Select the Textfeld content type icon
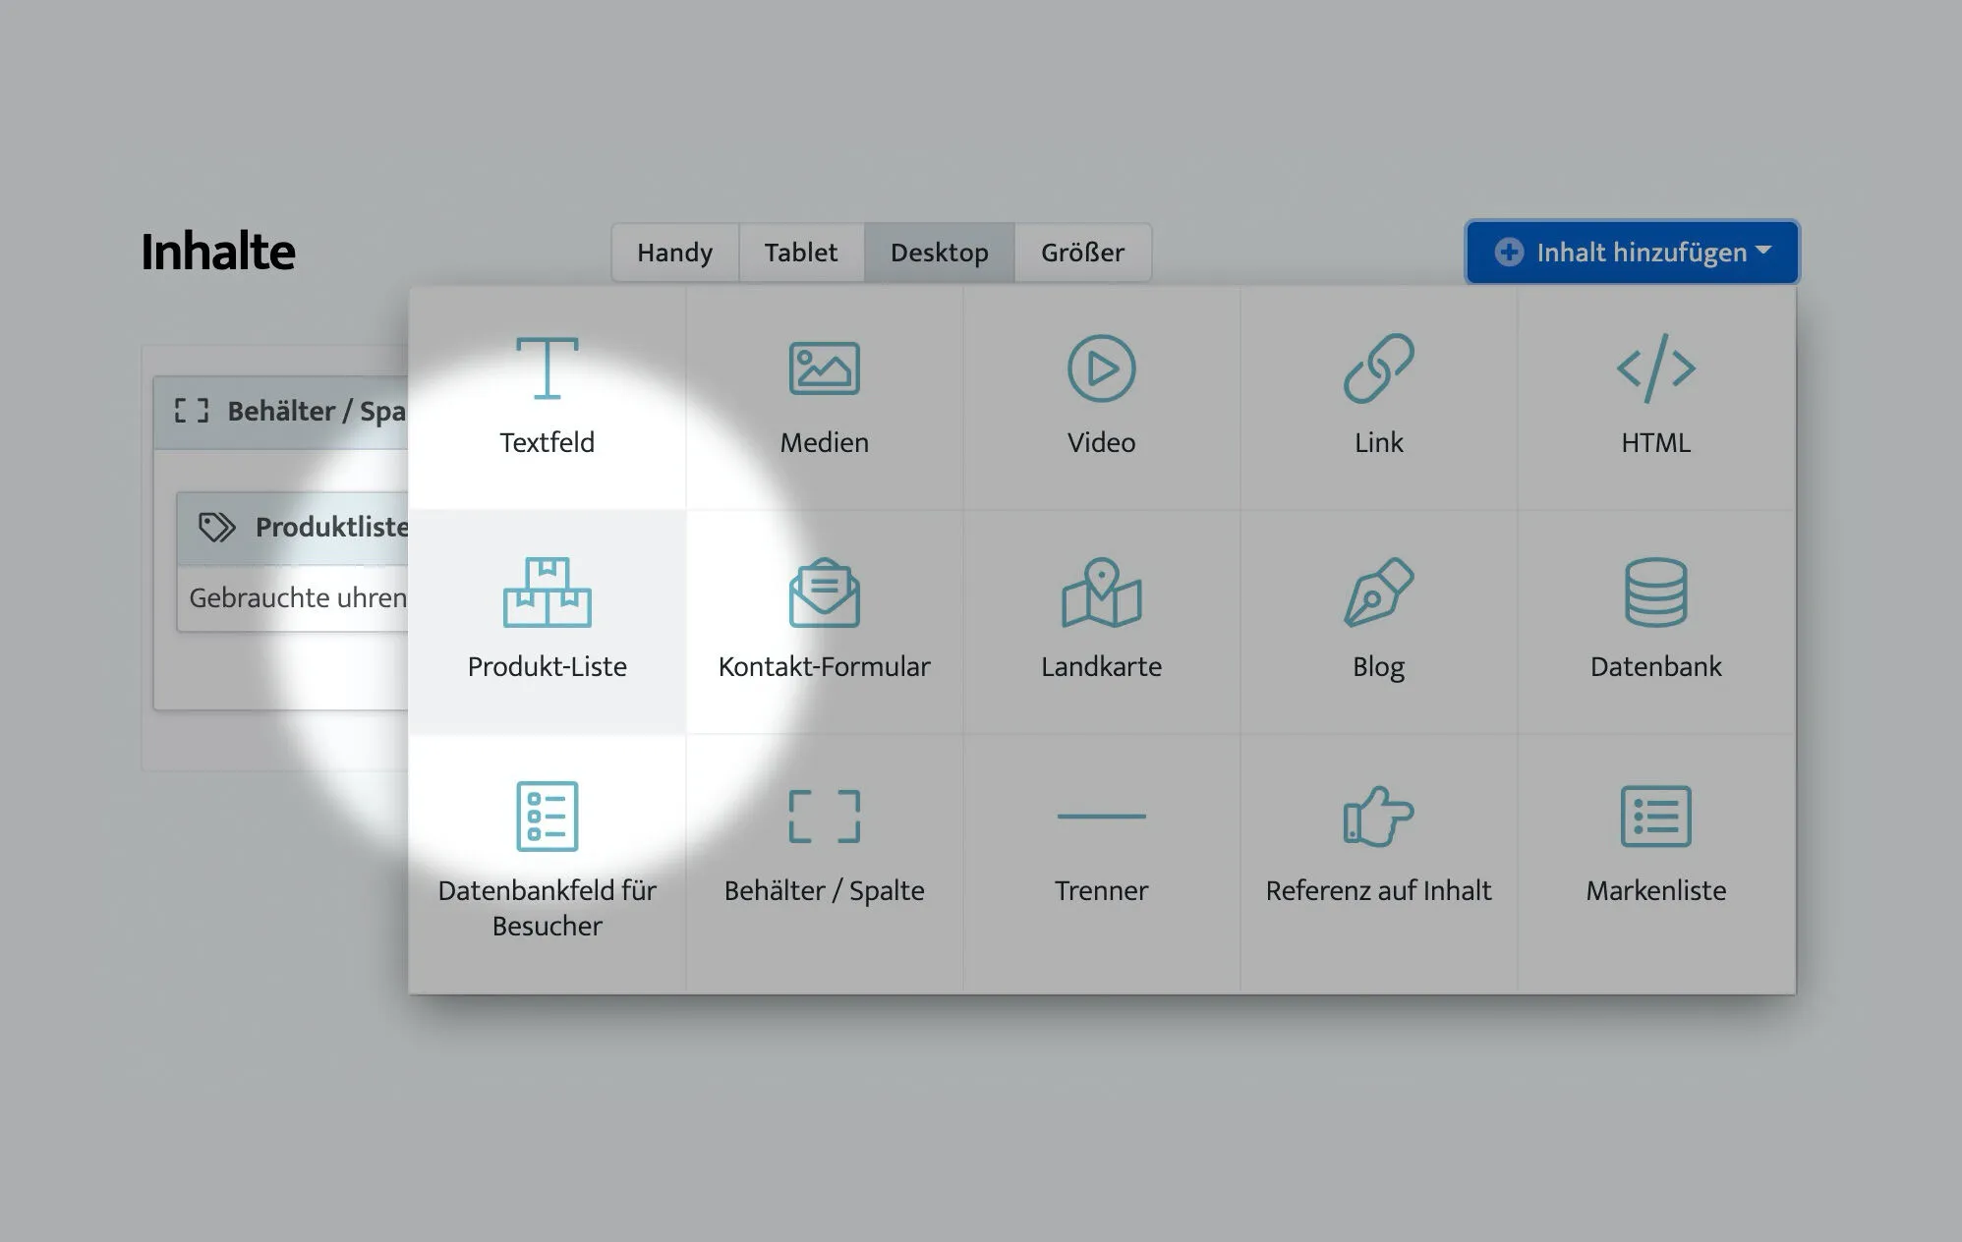The height and width of the screenshot is (1242, 1962). click(x=548, y=368)
